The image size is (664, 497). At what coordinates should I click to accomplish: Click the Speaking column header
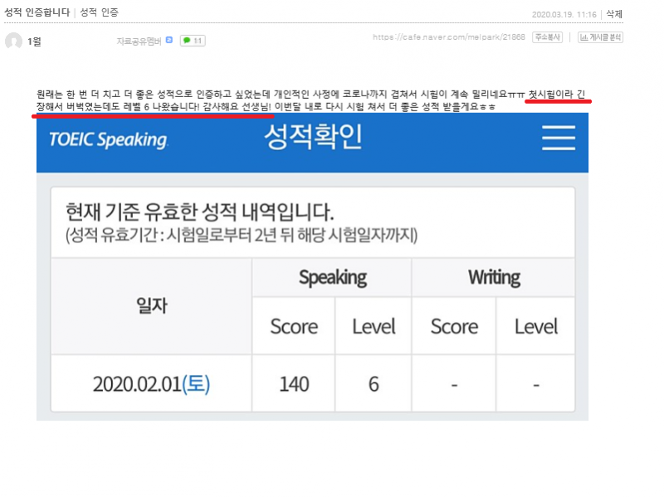(x=333, y=278)
